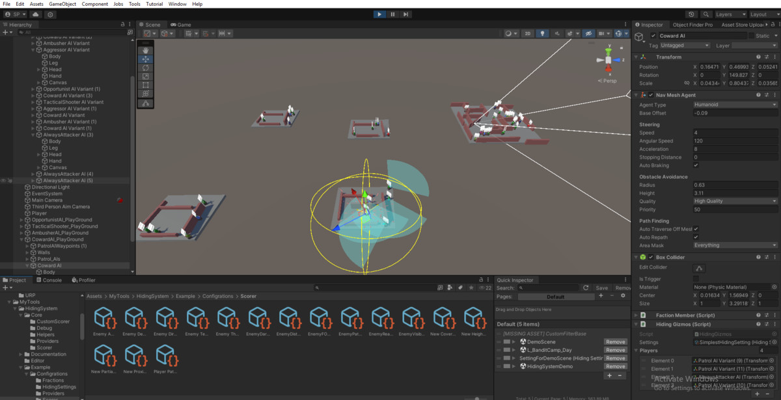
Task: Click the Pause button next to Play
Action: point(392,14)
